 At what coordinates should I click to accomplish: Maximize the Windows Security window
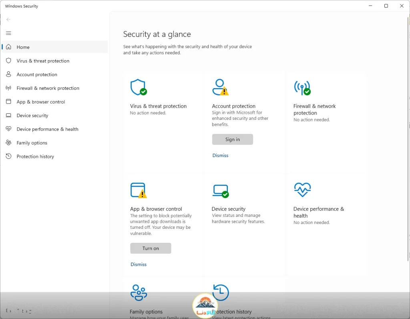click(386, 6)
